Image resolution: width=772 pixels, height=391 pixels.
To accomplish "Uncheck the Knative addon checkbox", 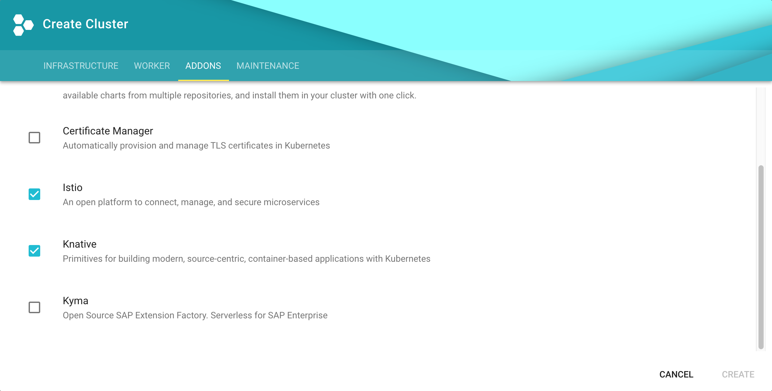I will (x=34, y=251).
